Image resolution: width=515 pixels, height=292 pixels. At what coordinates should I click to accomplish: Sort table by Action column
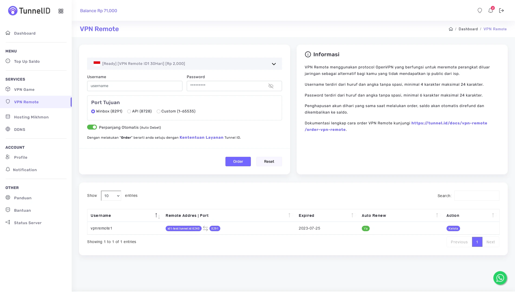(471, 215)
